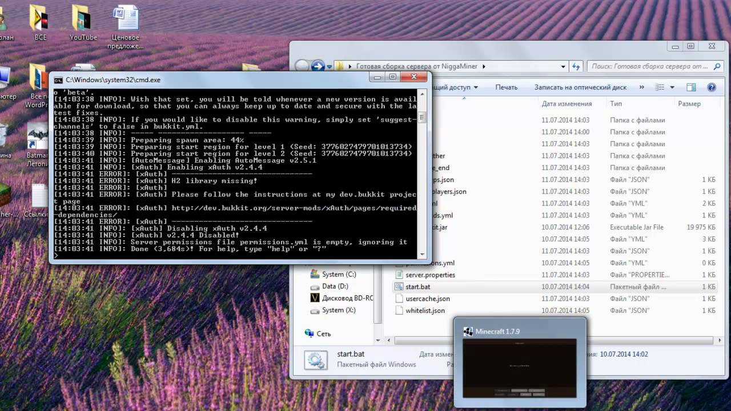Refresh the Explorer folder address
Screen dimensions: 731x411
tap(576, 66)
